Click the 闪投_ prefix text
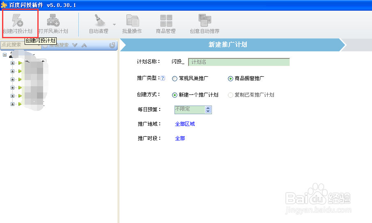372x223 pixels. 178,62
